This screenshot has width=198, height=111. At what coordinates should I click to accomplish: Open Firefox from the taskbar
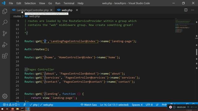click(12, 109)
